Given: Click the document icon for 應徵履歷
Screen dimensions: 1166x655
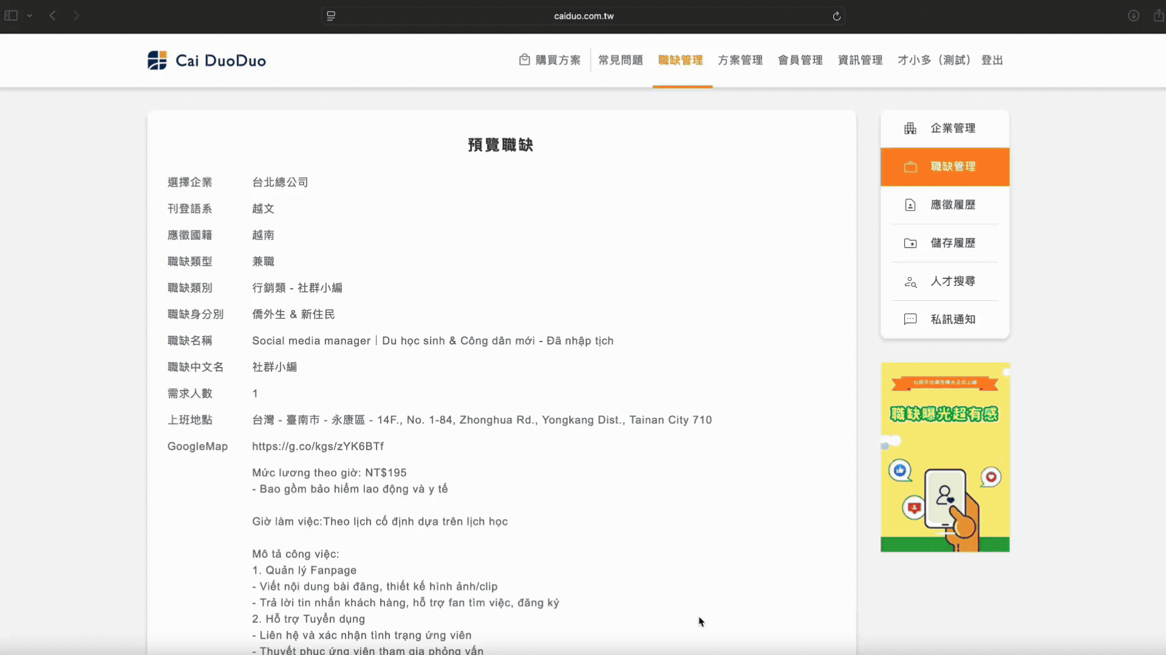Looking at the screenshot, I should 910,205.
